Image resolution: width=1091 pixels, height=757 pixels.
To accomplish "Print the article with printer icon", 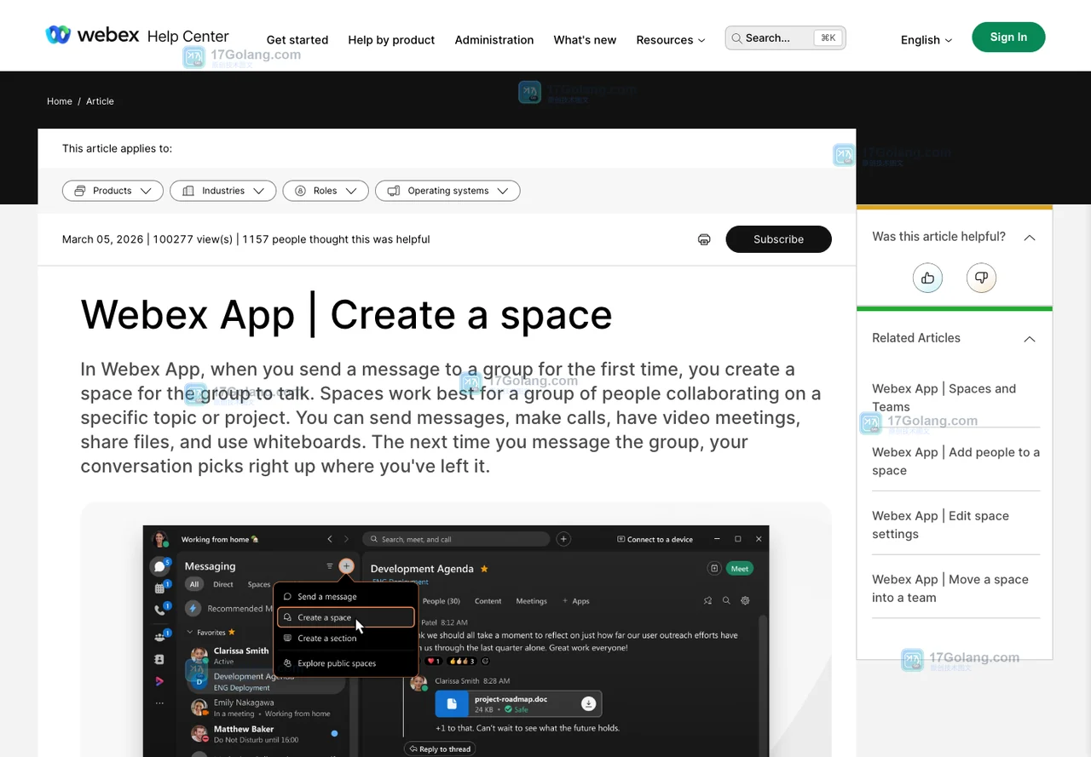I will [x=704, y=239].
